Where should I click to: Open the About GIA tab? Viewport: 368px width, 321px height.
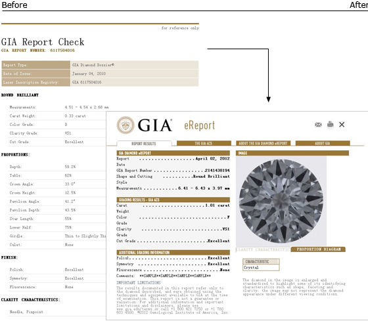(x=323, y=143)
